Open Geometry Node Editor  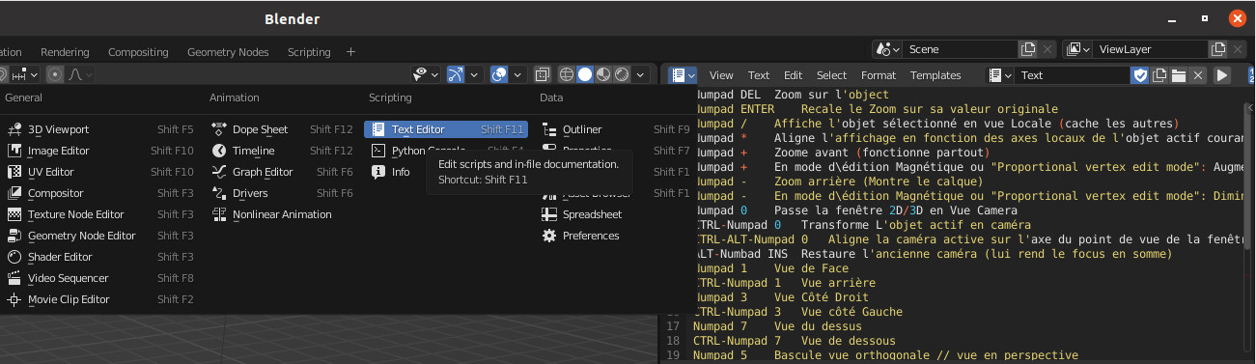pyautogui.click(x=100, y=236)
